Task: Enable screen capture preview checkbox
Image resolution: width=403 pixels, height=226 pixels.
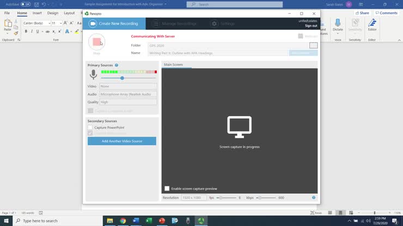Action: tap(167, 189)
